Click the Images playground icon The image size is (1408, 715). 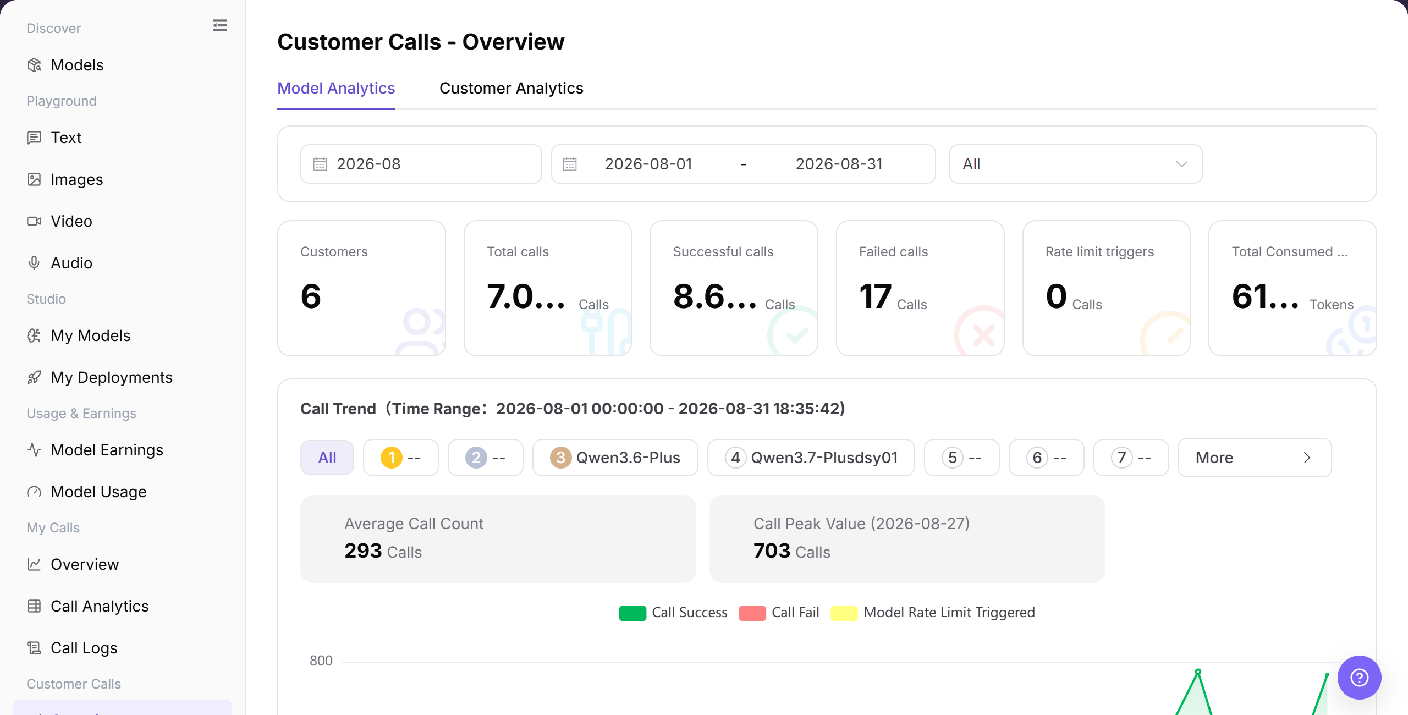pyautogui.click(x=34, y=179)
